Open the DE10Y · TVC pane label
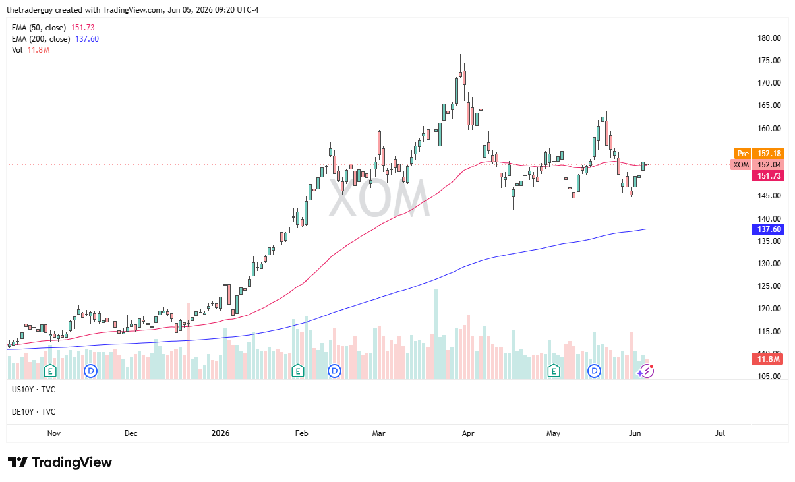This screenshot has width=795, height=482. click(34, 412)
